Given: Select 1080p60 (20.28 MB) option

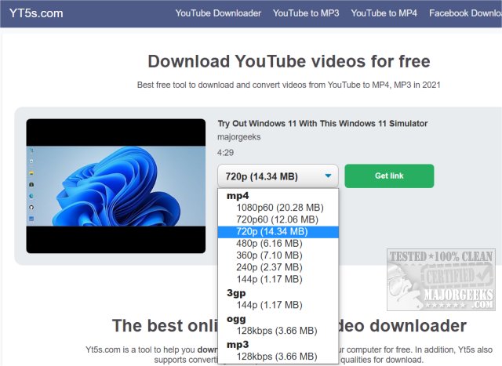Looking at the screenshot, I should coord(278,208).
